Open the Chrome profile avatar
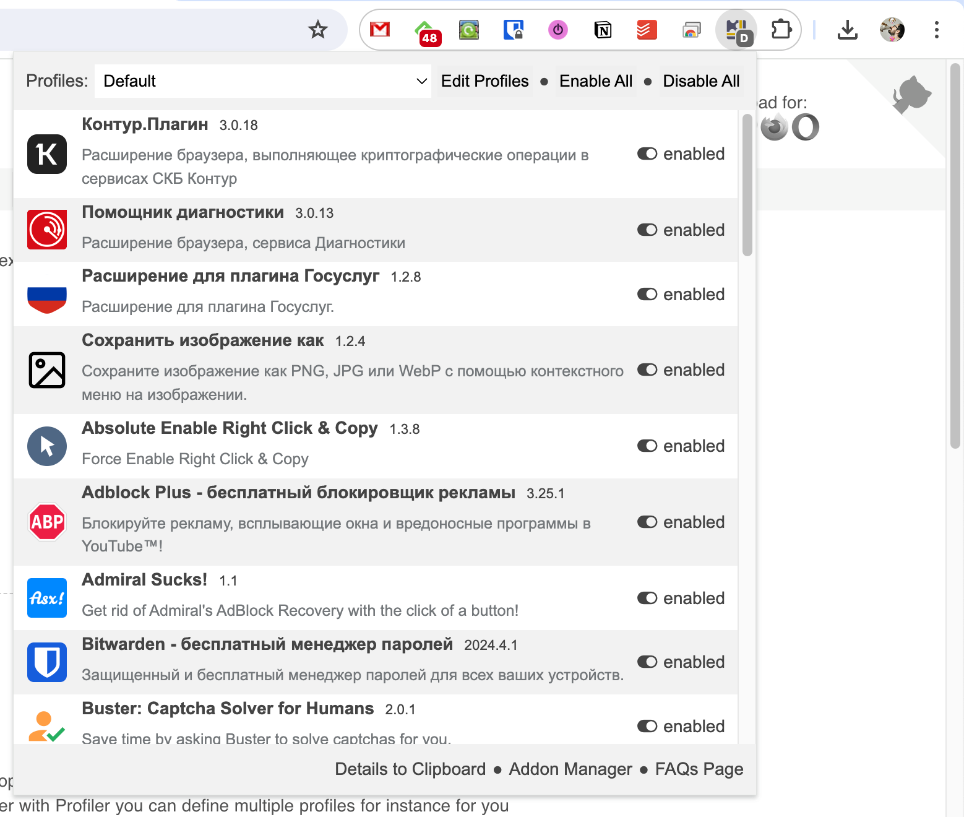Screen dimensions: 964x817 (892, 29)
